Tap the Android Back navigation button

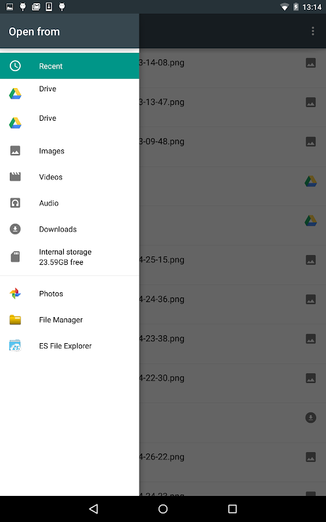click(x=94, y=509)
